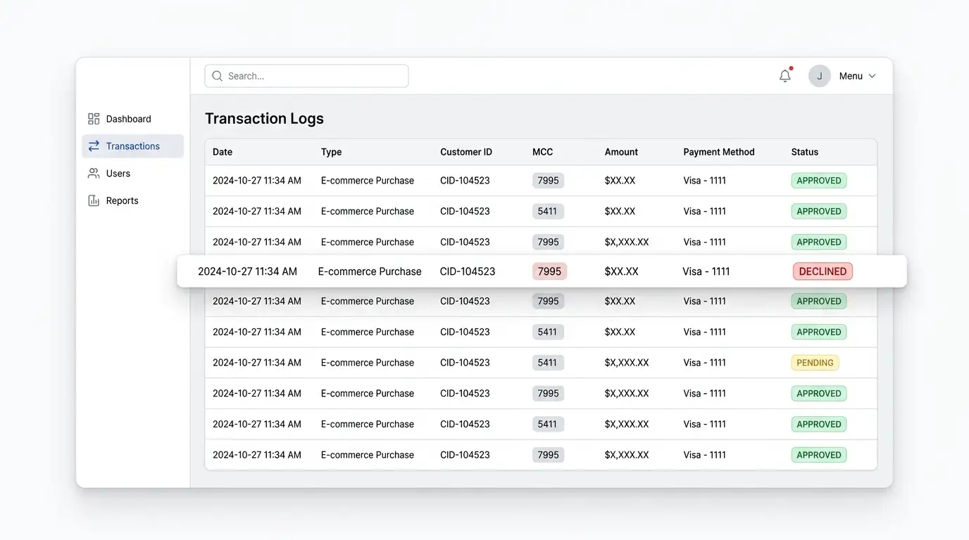Expand the Menu dropdown chevron
Viewport: 969px width, 540px height.
tap(872, 76)
